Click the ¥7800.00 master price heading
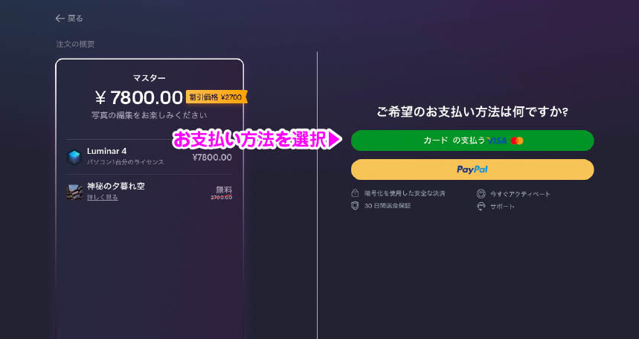Viewport: 639px width, 339px height. 139,98
